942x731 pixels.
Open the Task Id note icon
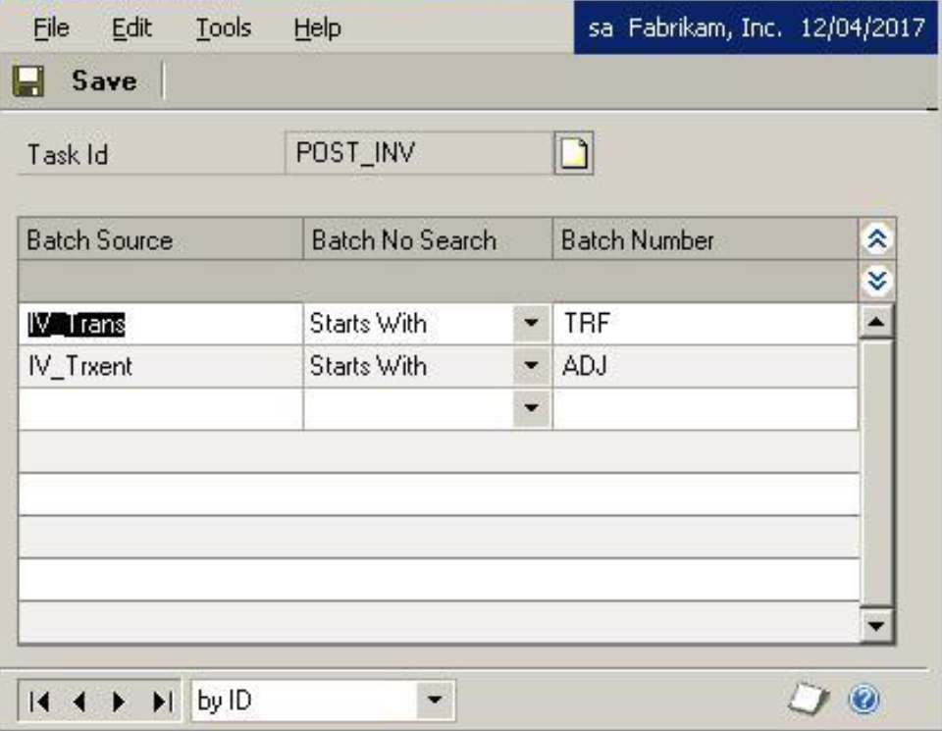coord(574,155)
